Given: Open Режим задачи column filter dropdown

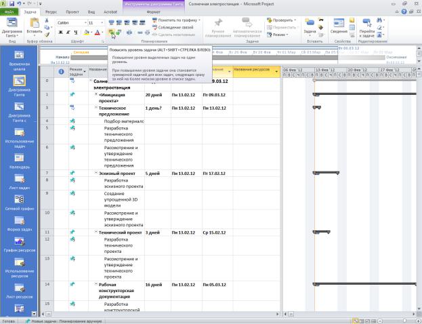Looking at the screenshot, I should (85, 72).
